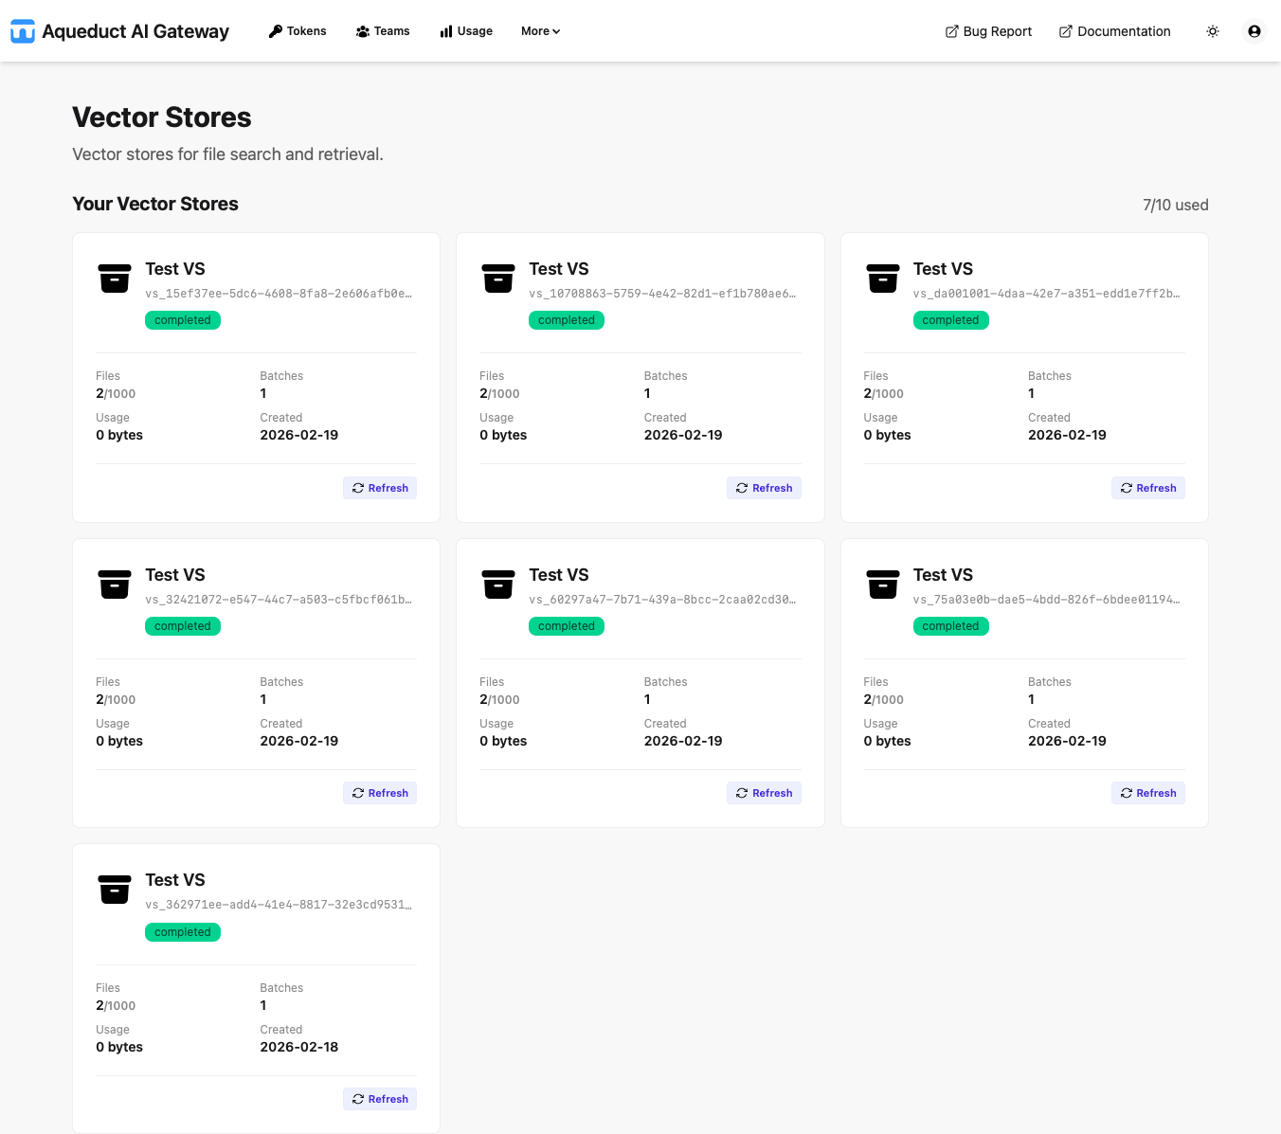
Task: Refresh the vs_362971ee vector store
Action: pos(379,1099)
